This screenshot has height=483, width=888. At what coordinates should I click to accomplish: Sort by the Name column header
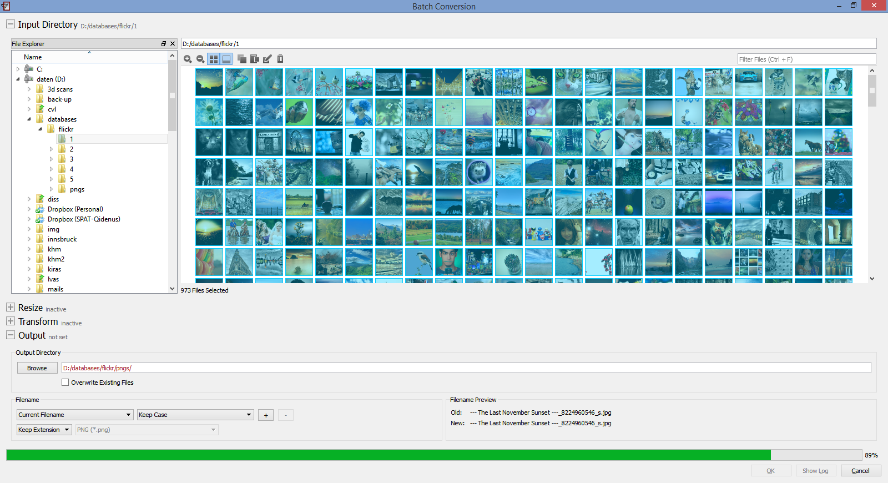click(33, 57)
